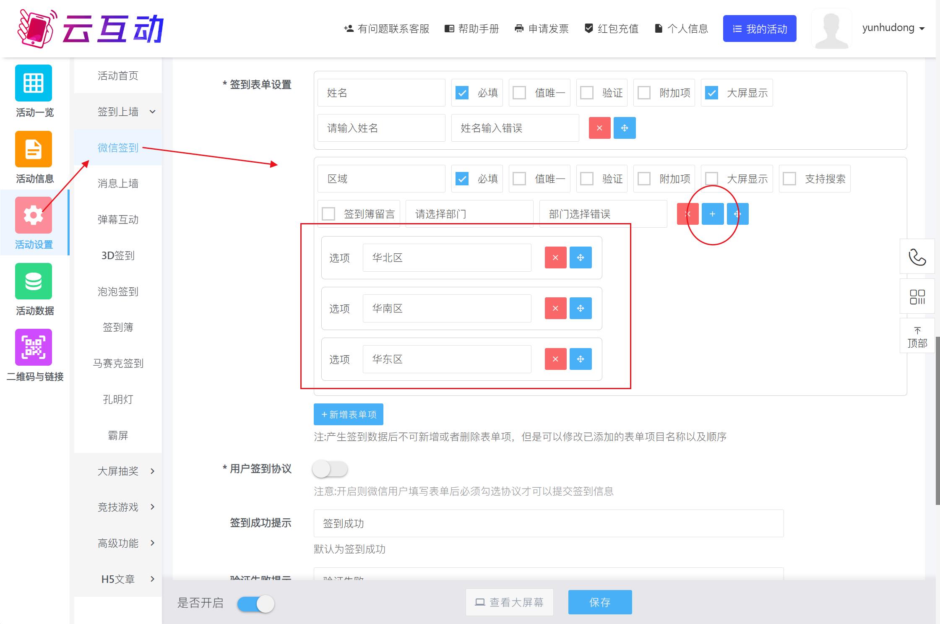Open the 二维码与链接 QR icon

point(34,347)
